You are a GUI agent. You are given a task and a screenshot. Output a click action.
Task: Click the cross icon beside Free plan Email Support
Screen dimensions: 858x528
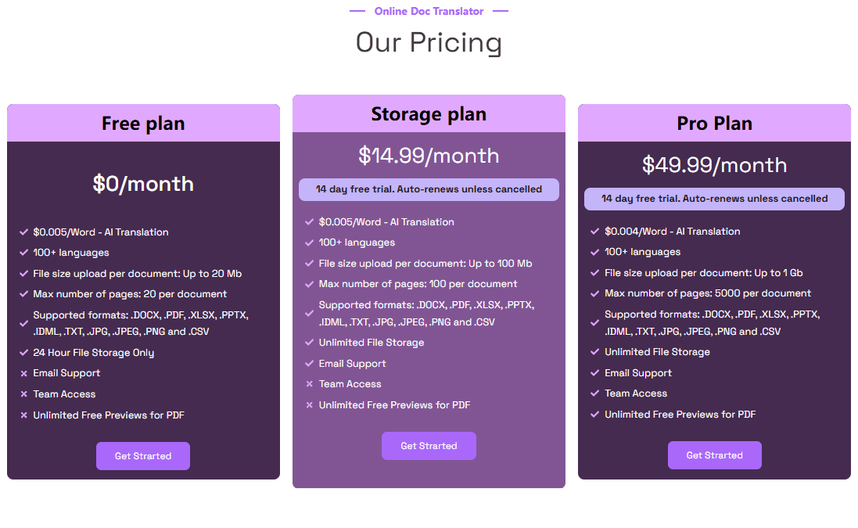pyautogui.click(x=23, y=373)
